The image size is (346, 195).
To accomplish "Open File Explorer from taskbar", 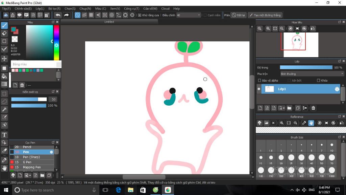I will [x=131, y=190].
